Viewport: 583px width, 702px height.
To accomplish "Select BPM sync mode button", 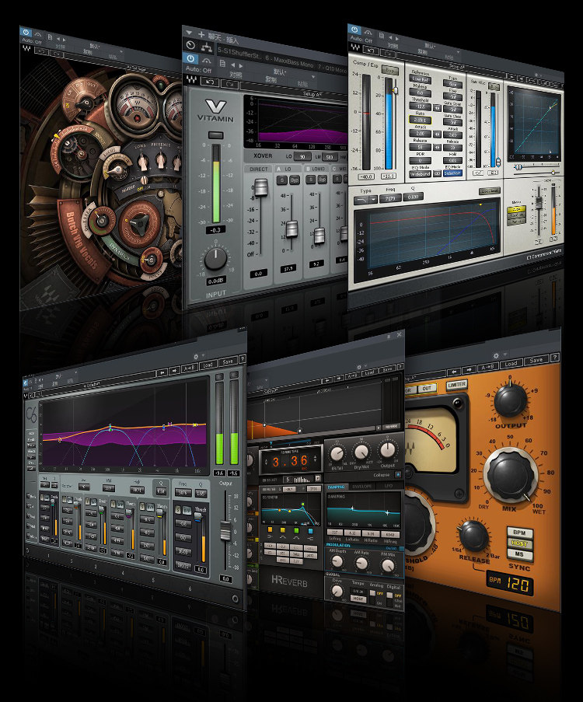I will click(519, 533).
